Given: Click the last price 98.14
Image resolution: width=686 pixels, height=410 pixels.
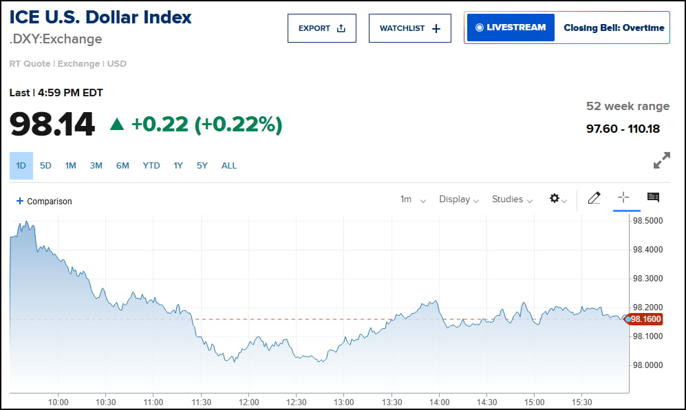Looking at the screenshot, I should coord(52,125).
